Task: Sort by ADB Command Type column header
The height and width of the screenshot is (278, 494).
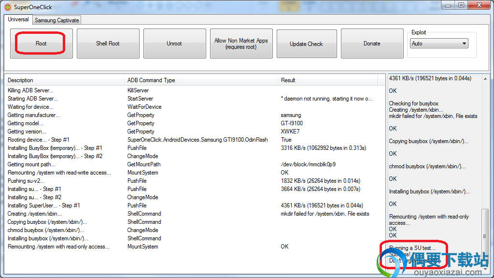Action: pos(201,80)
